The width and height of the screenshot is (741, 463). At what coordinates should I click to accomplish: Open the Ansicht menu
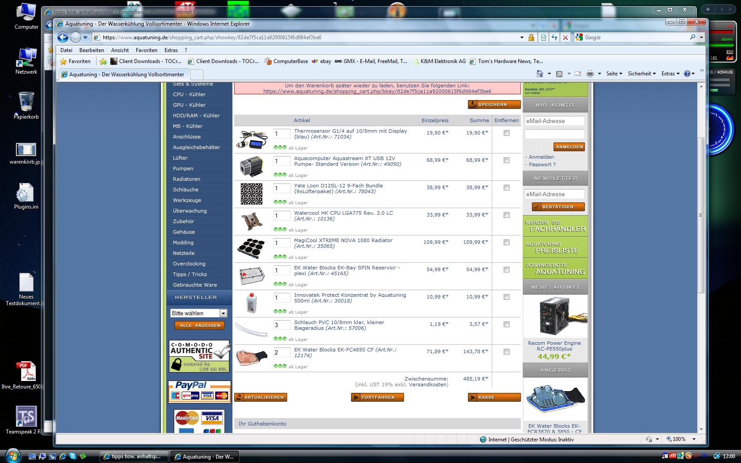pyautogui.click(x=120, y=50)
